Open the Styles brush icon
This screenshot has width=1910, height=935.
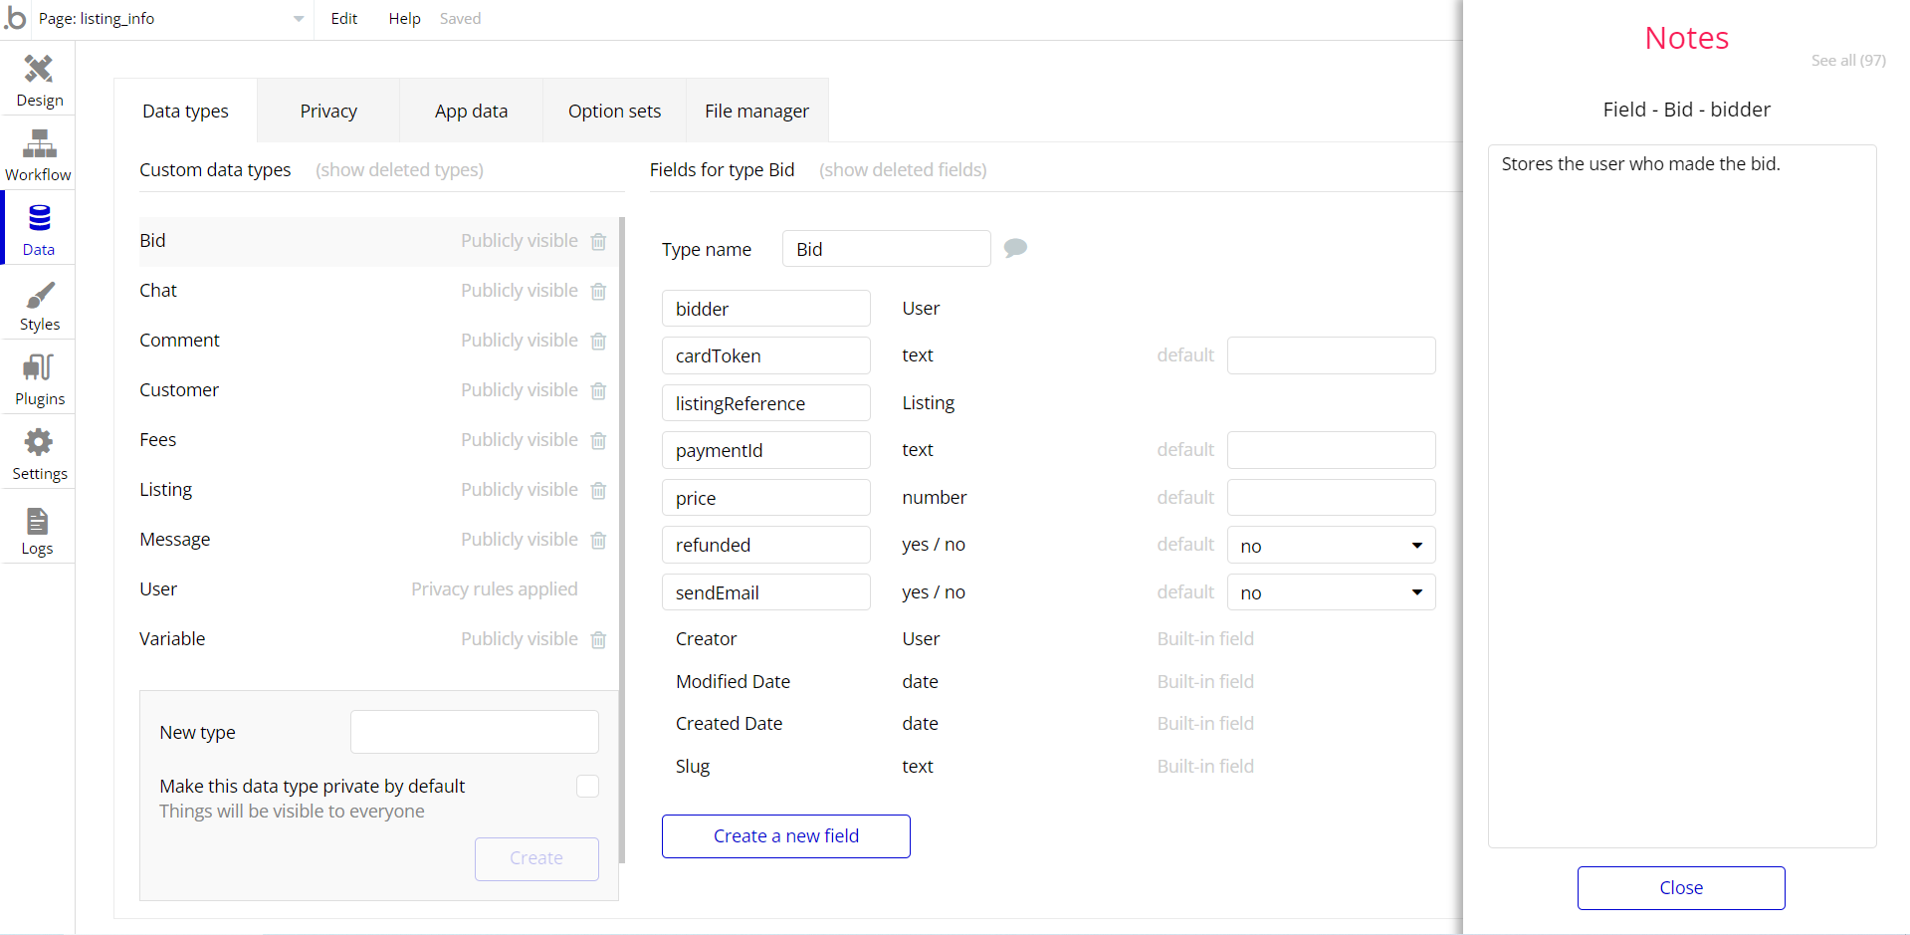click(x=39, y=296)
